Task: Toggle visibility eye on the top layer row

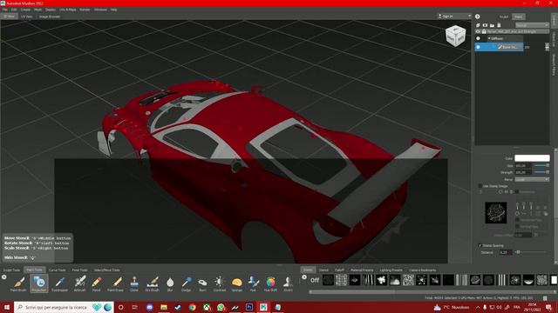Action: (479, 31)
